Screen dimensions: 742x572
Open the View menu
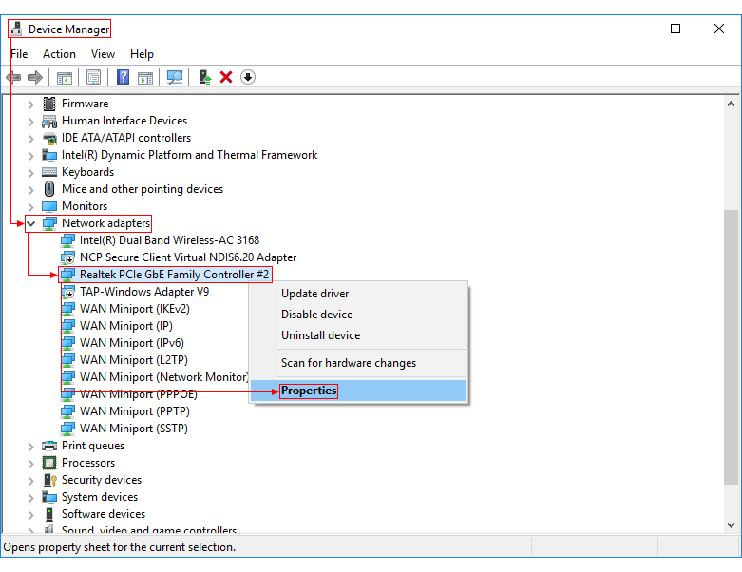click(103, 54)
